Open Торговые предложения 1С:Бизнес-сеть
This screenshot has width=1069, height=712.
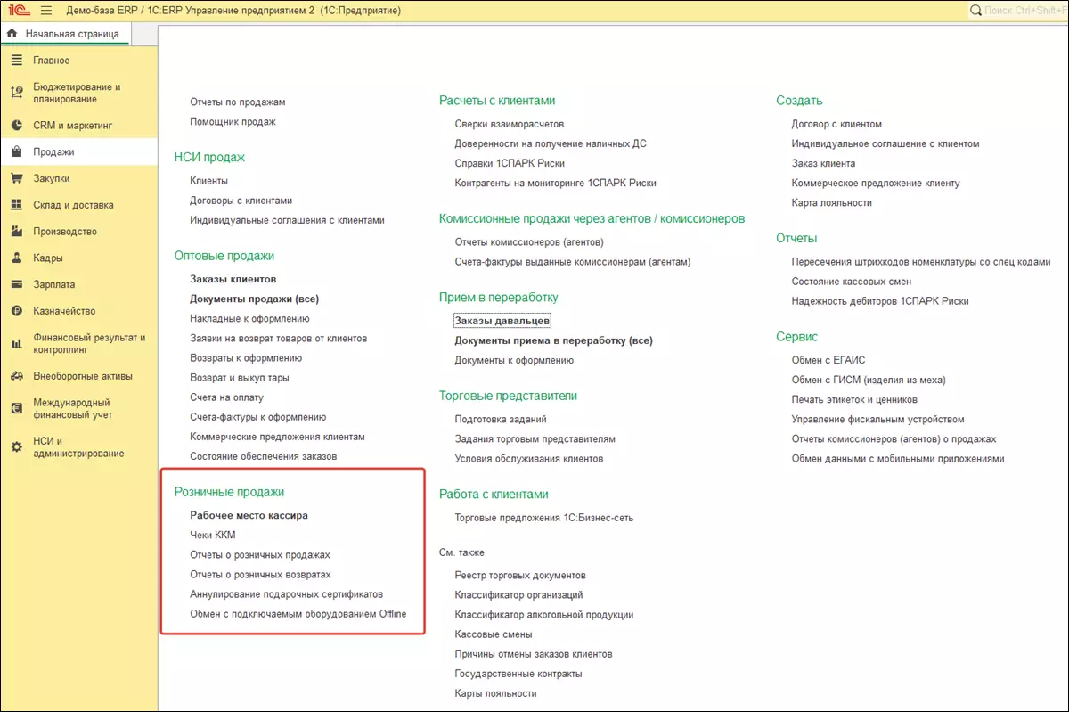pos(544,518)
